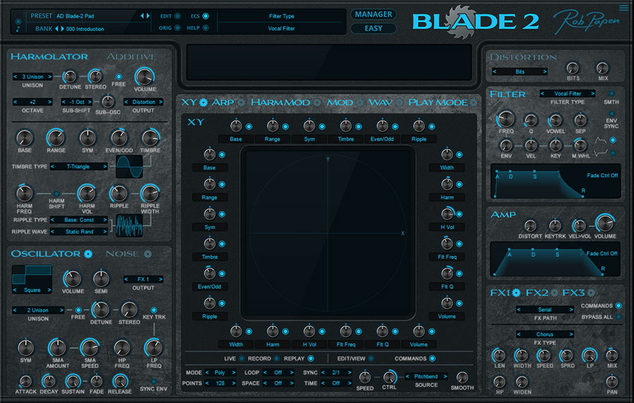Go to next bank with right arrow
Image resolution: width=634 pixels, height=403 pixels.
(62, 29)
